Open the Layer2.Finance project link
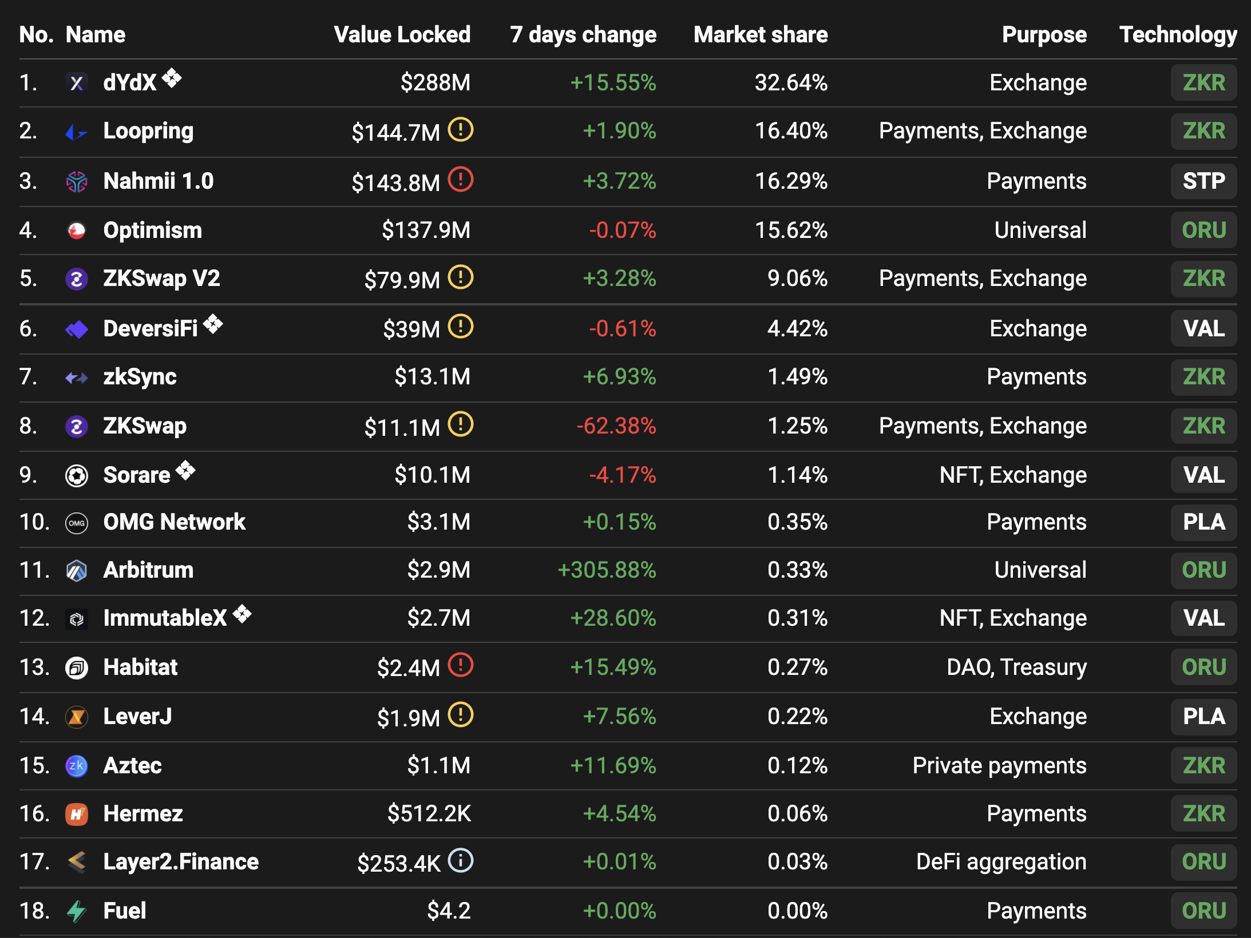Viewport: 1251px width, 938px height. [x=181, y=862]
